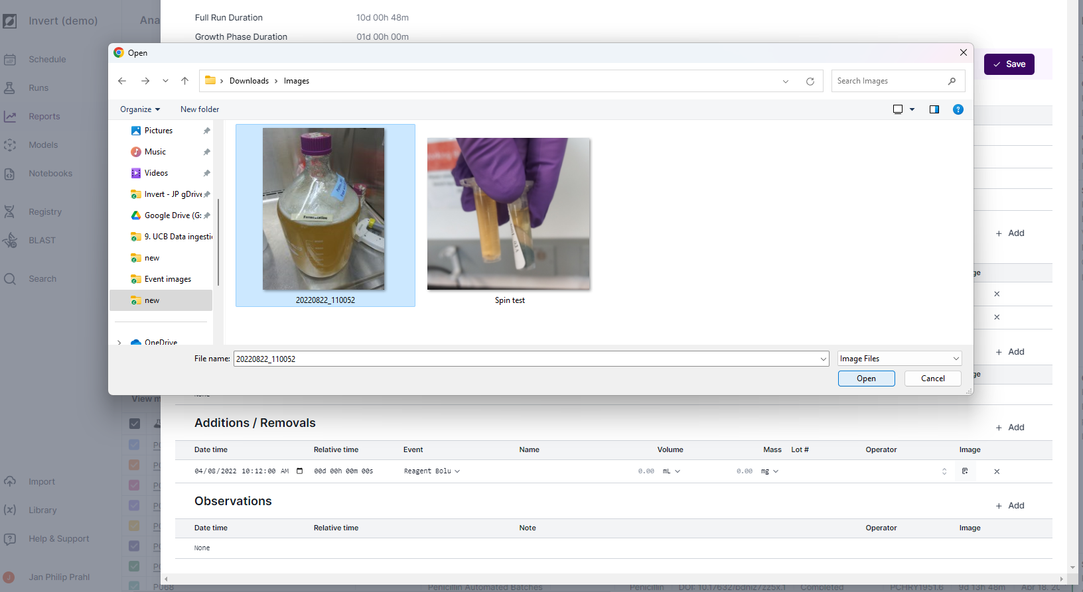1083x592 pixels.
Task: Click Downloads in the breadcrumb path
Action: pos(249,81)
